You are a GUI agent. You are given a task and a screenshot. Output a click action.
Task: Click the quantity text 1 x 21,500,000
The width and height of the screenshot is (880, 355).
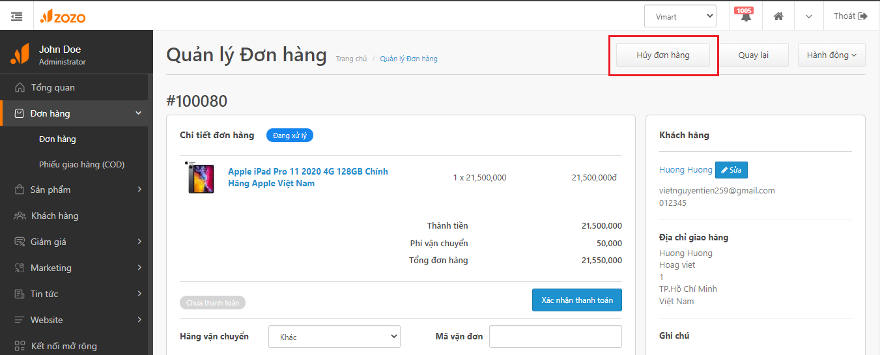coord(479,178)
